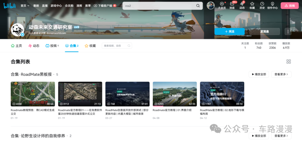Open 大会员 membership icon
Viewport: 302px width, 141px height.
(222, 6)
